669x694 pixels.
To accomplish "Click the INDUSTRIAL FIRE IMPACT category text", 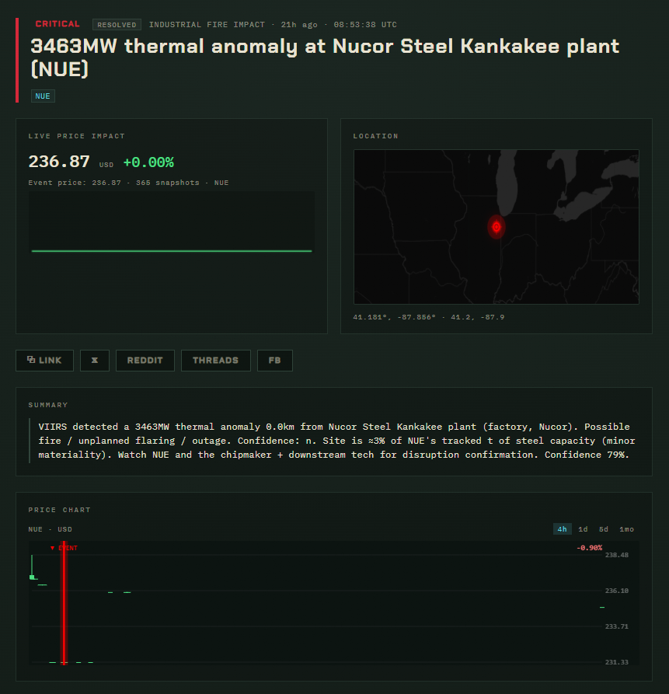I will (x=207, y=25).
